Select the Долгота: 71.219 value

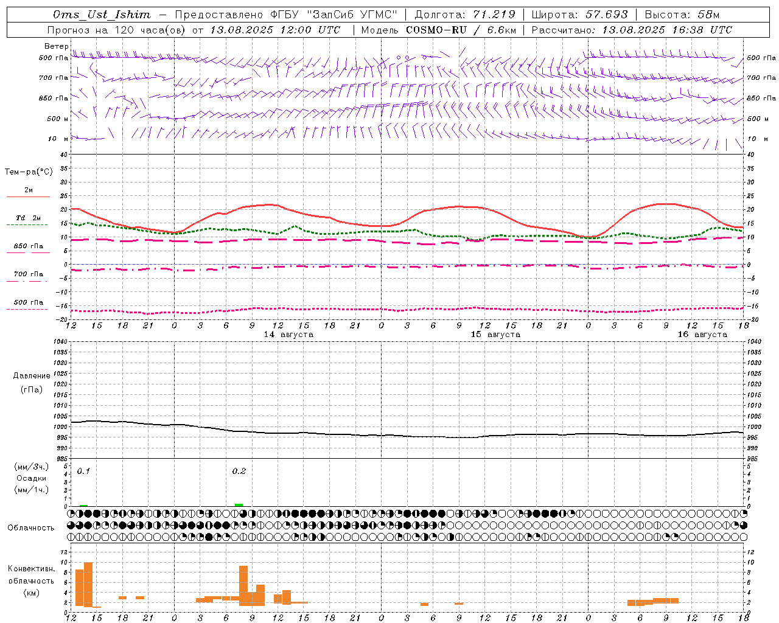465,15
